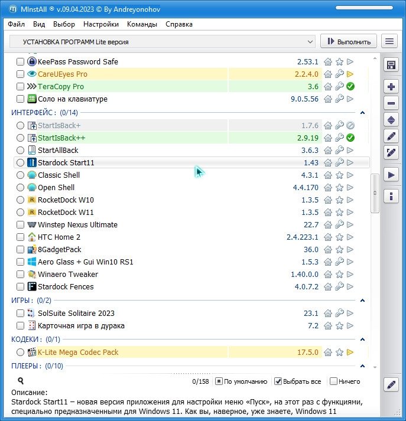Check the KeePass Password Safe checkbox

pyautogui.click(x=20, y=62)
